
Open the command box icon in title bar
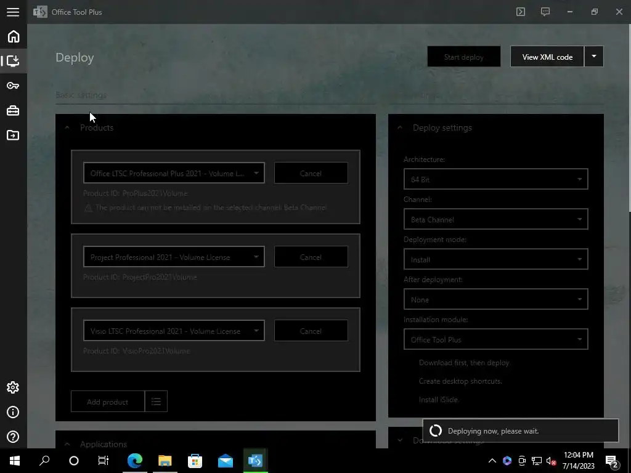[x=521, y=12]
